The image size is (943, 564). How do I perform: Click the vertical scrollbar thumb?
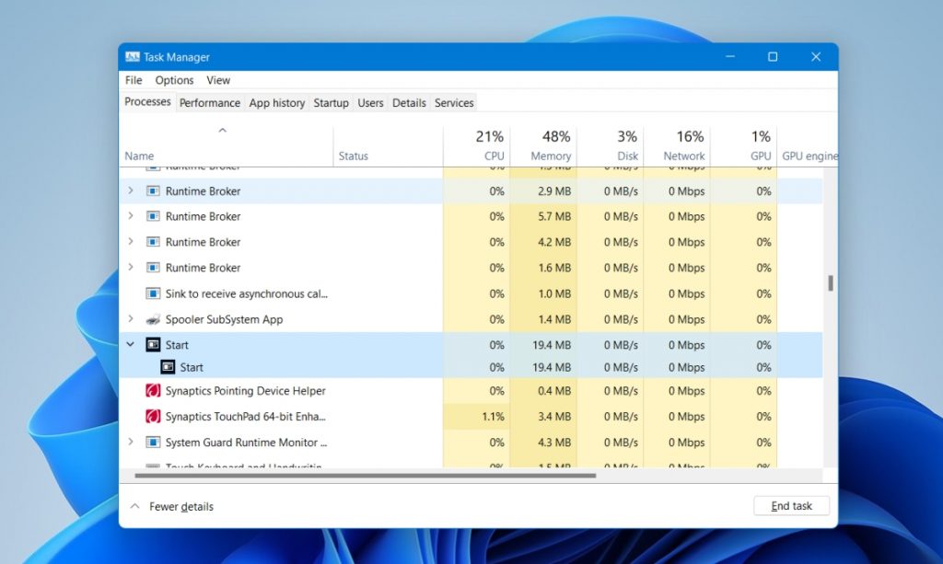click(832, 285)
